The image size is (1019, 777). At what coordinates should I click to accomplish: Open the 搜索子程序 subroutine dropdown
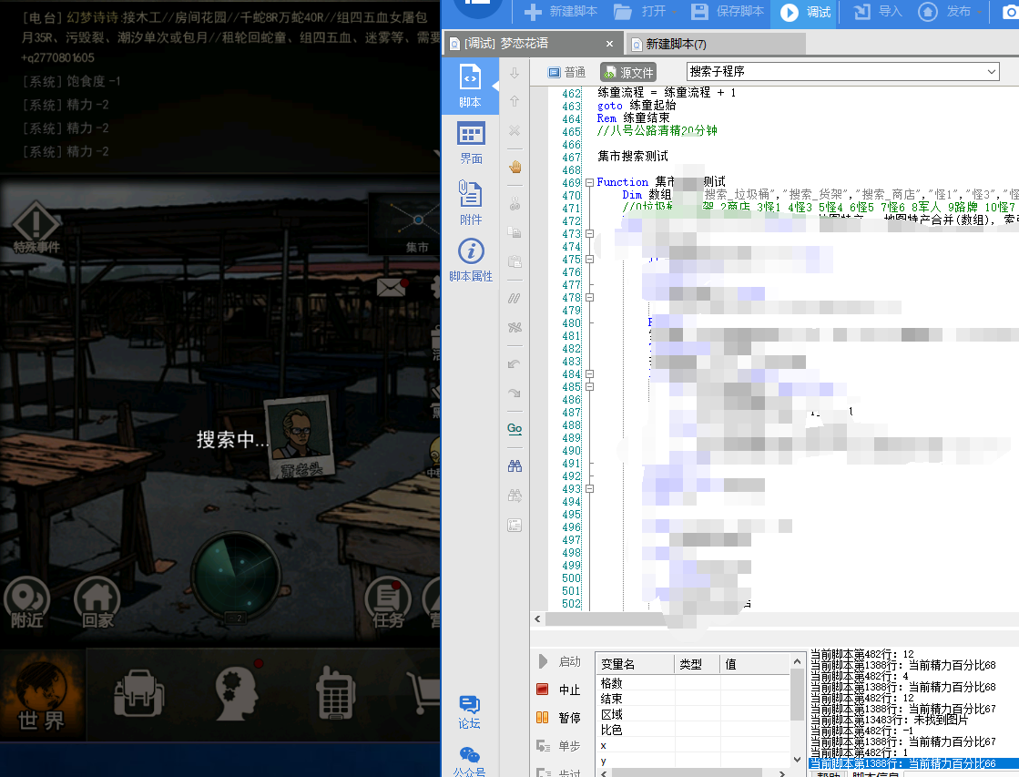tap(992, 71)
